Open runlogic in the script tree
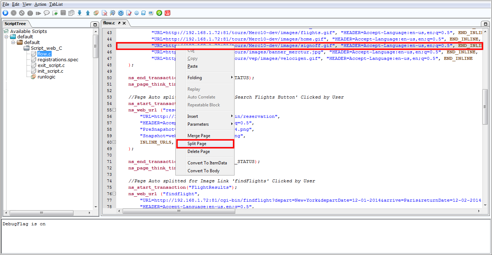Viewport: 492px width, 255px height. (46, 77)
